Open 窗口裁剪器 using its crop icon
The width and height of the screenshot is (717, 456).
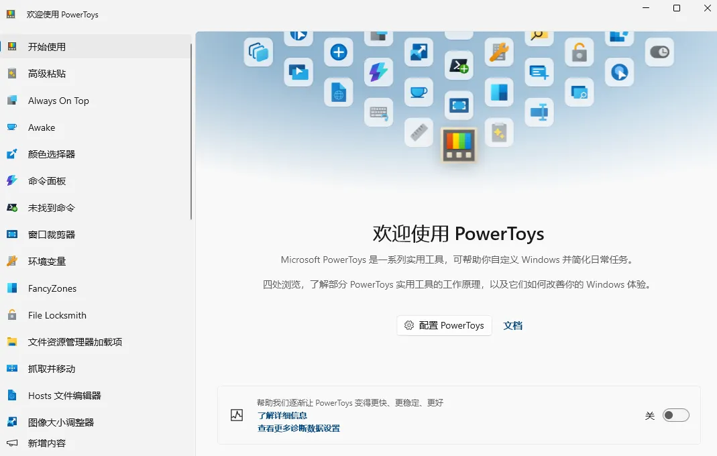12,235
